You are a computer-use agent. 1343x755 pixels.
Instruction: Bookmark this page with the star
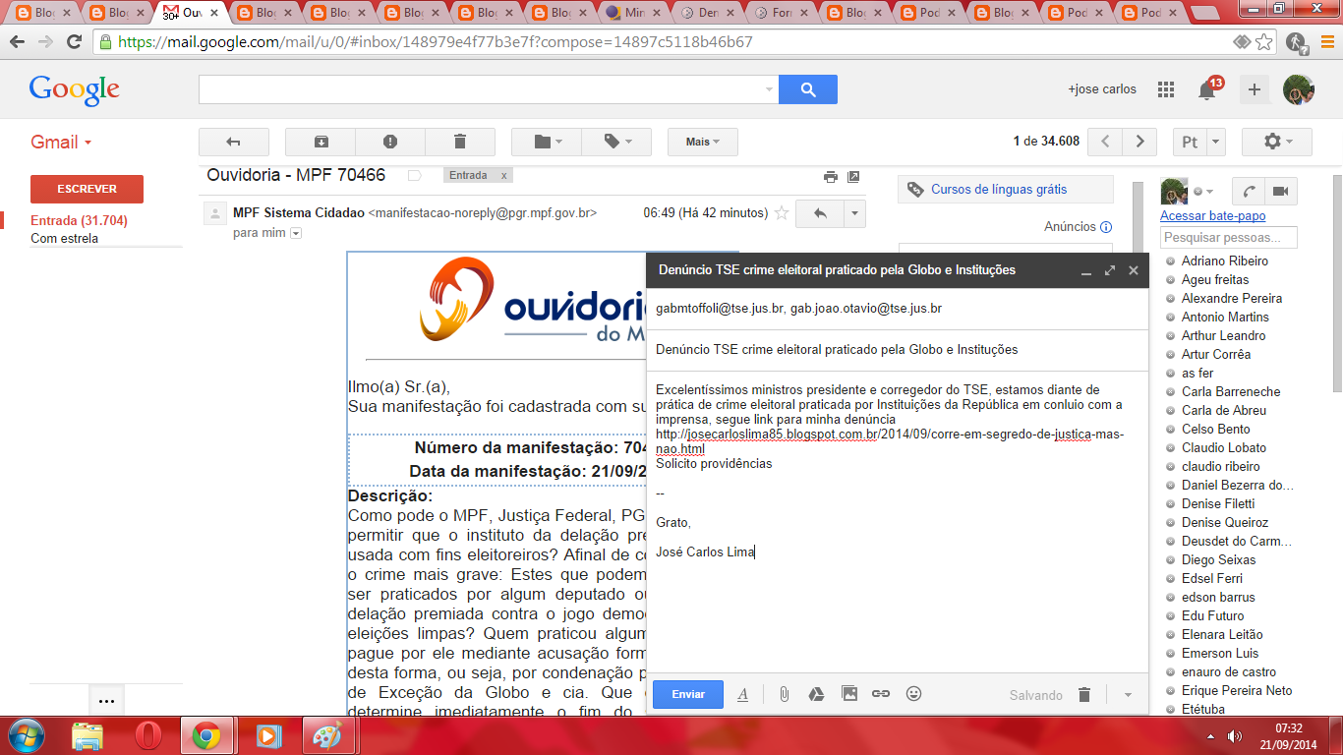(x=1264, y=42)
